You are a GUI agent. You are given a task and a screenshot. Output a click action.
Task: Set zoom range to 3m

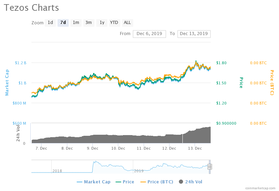click(x=89, y=23)
